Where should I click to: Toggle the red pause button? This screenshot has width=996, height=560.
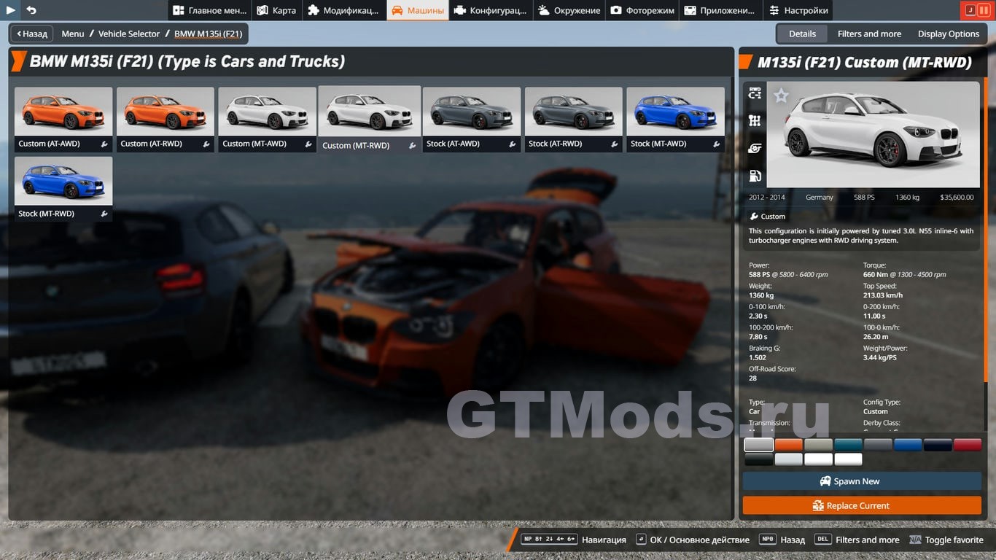tap(984, 10)
